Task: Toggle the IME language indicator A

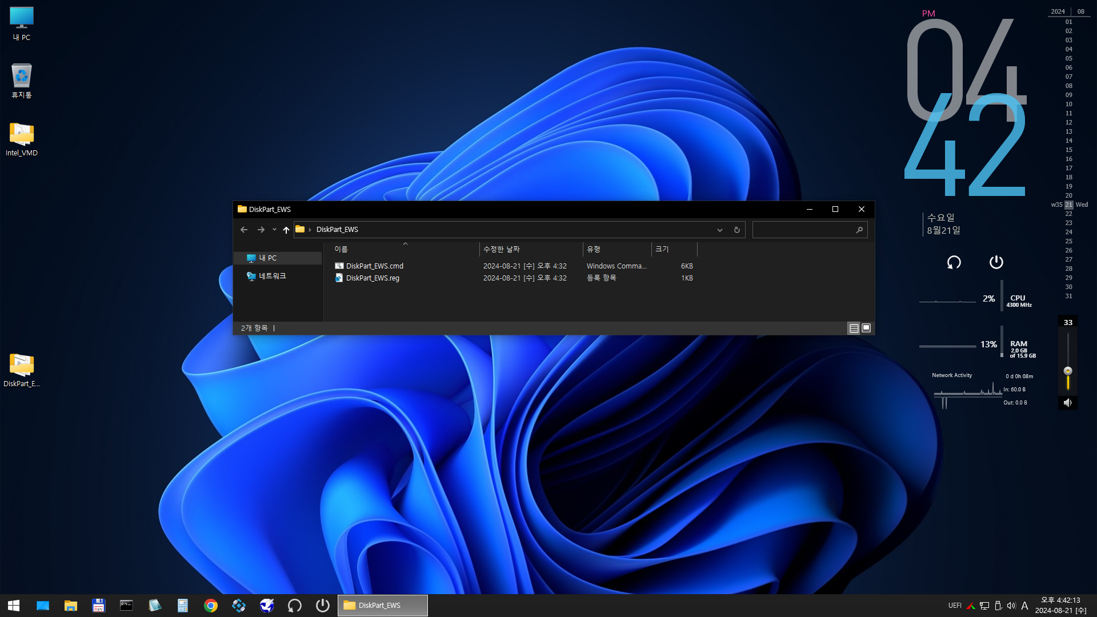Action: [1024, 606]
